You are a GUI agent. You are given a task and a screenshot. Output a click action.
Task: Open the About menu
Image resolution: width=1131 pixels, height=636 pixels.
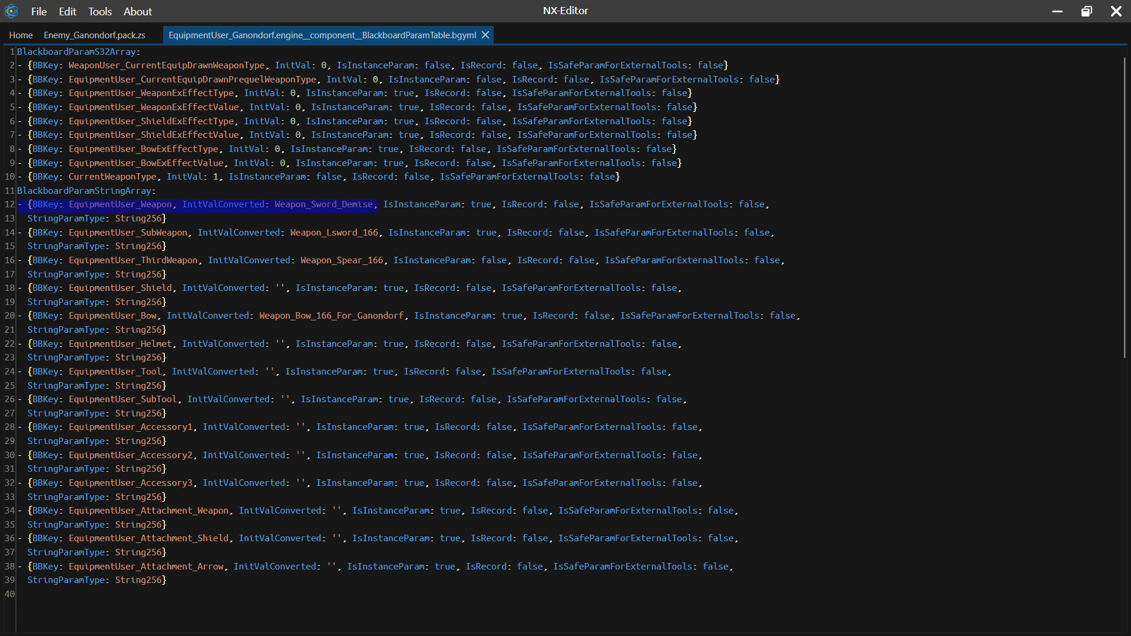(137, 12)
